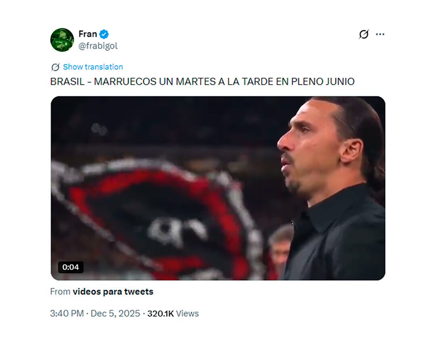Open the videos para tweets source link
436x349 pixels.
[x=113, y=291]
